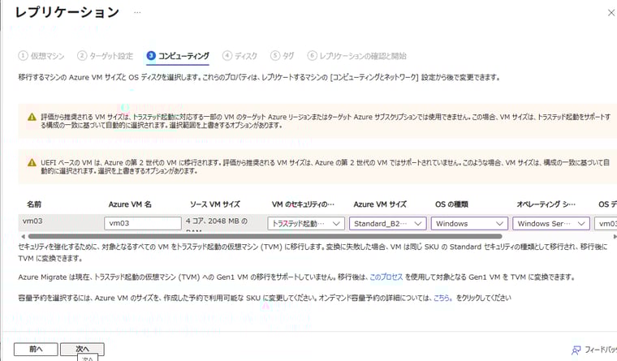Click the フィードバック text link
Screen dimensions: 617x361
coord(601,350)
